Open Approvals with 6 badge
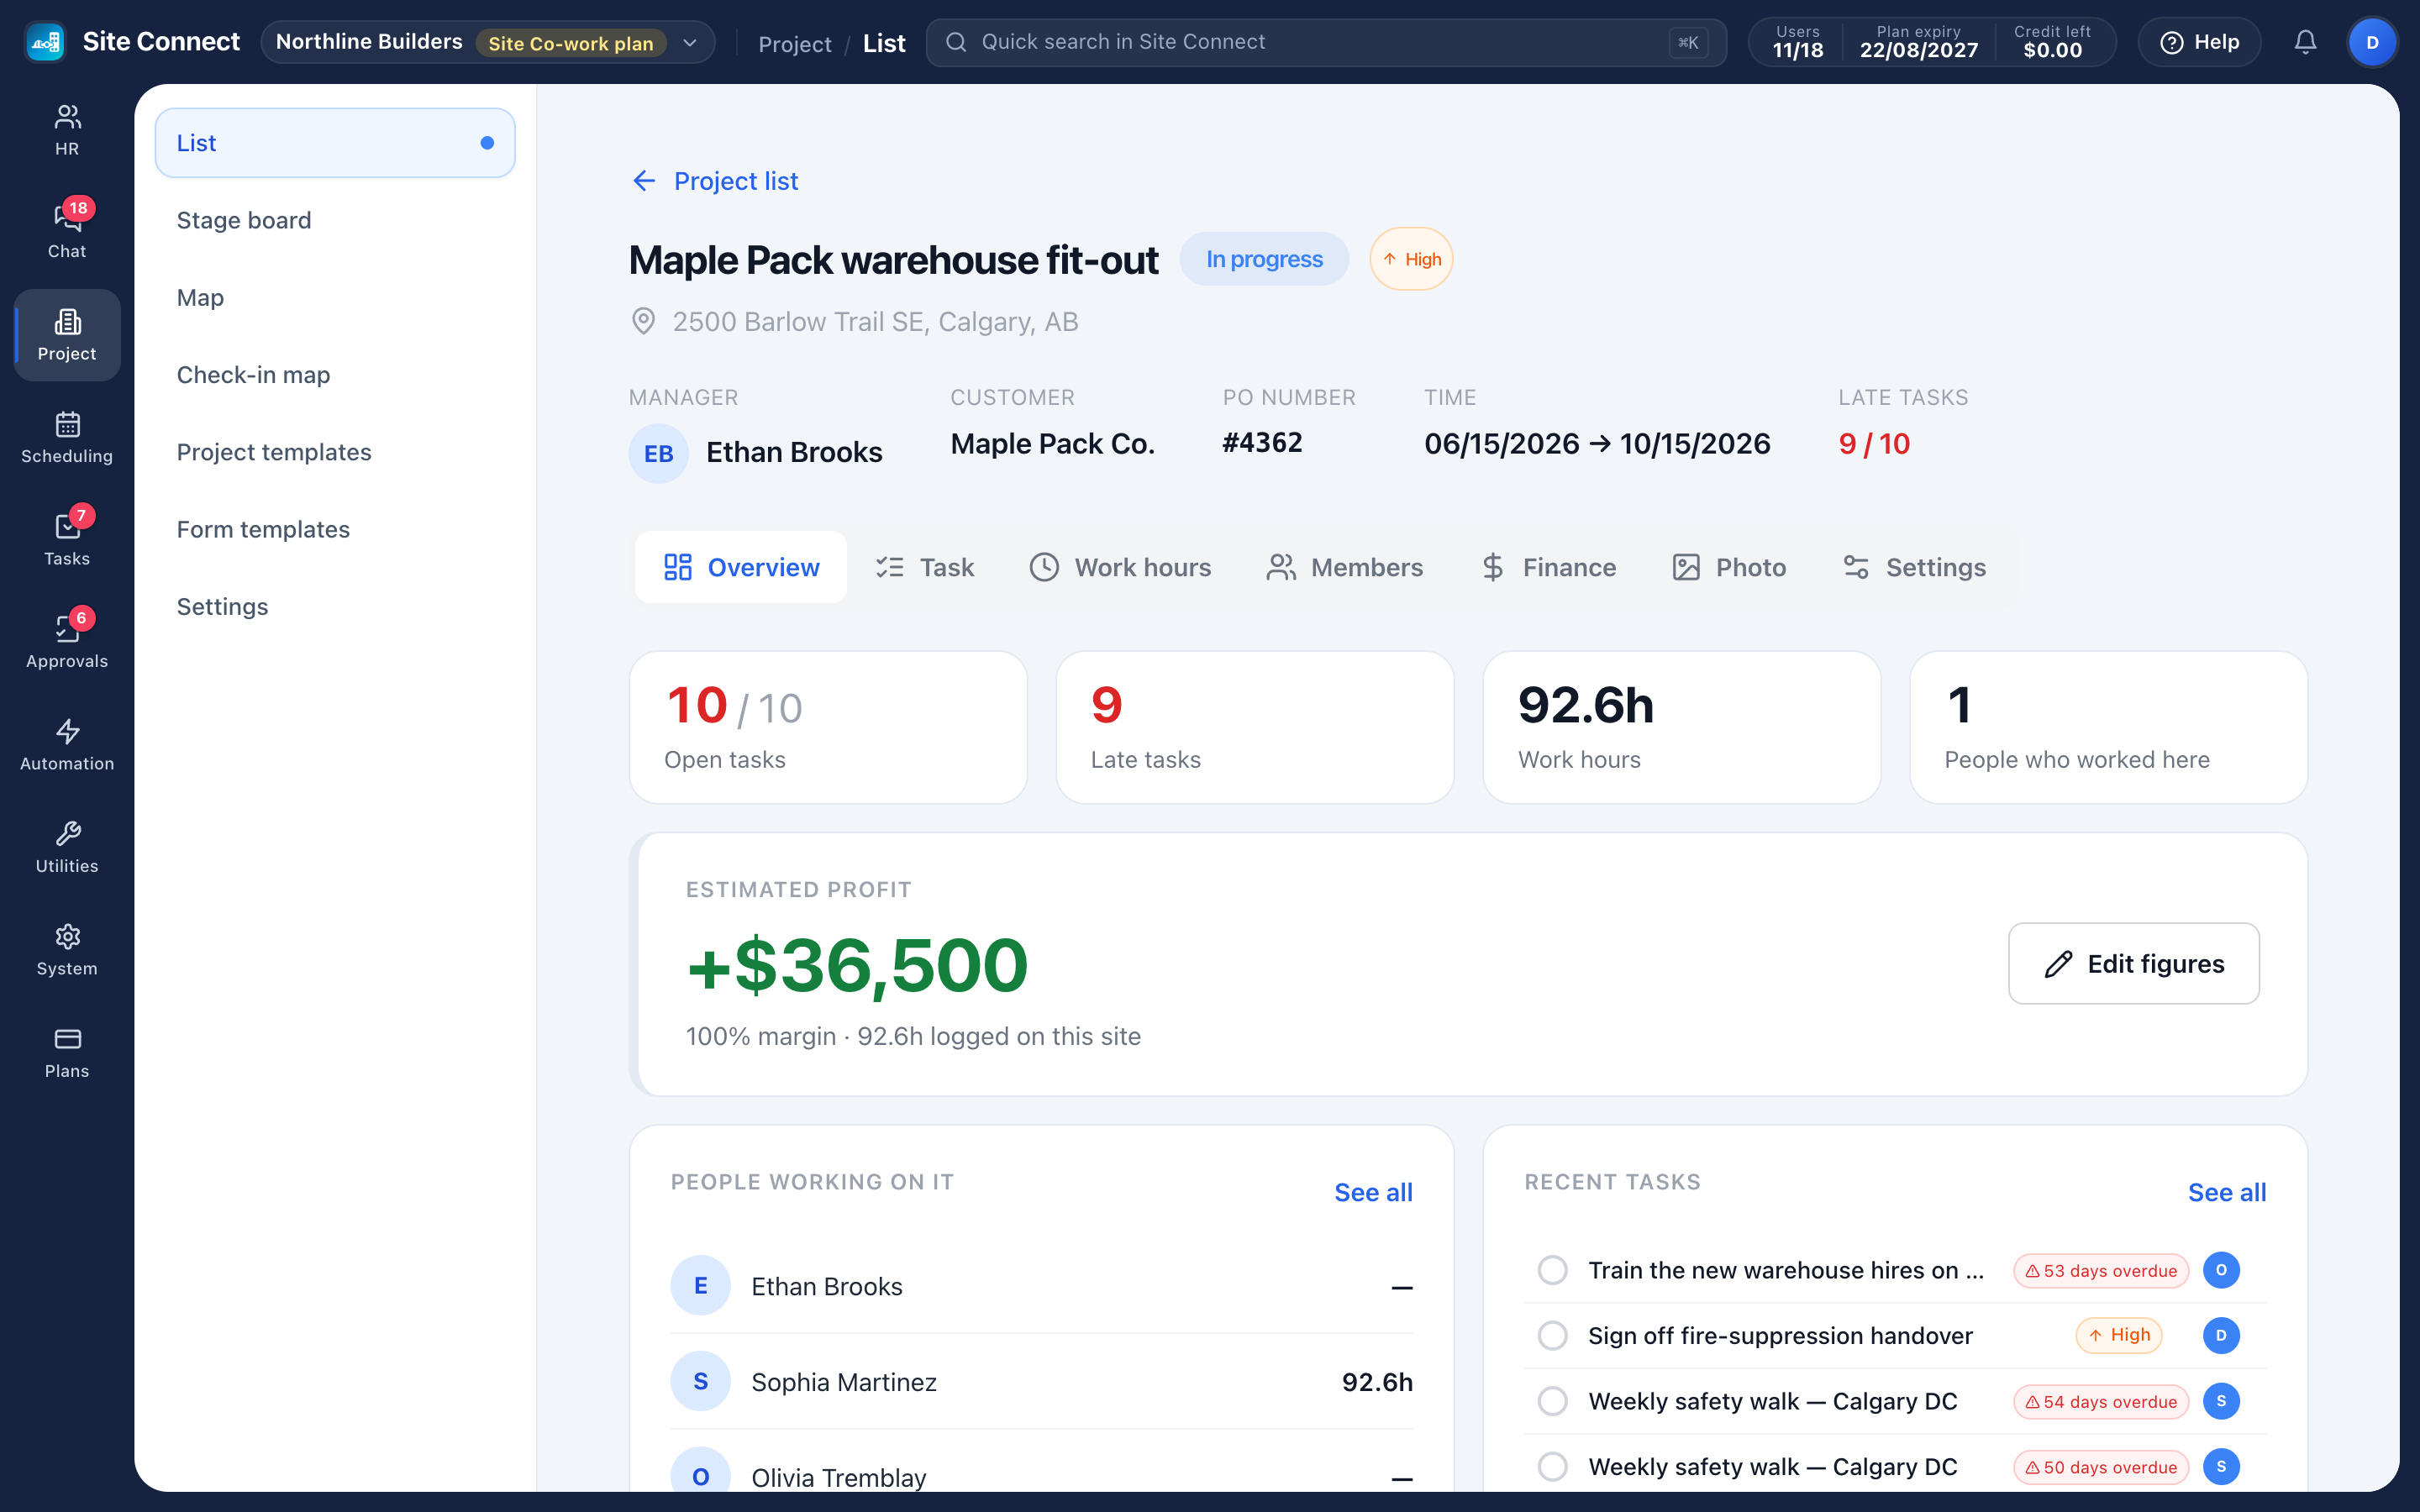2420x1512 pixels. click(67, 642)
